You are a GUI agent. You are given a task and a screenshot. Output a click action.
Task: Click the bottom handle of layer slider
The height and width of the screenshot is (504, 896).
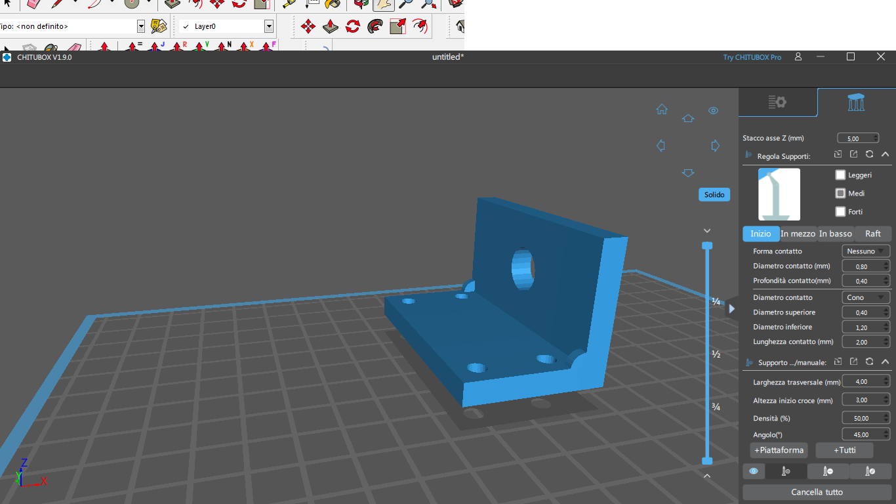(707, 461)
